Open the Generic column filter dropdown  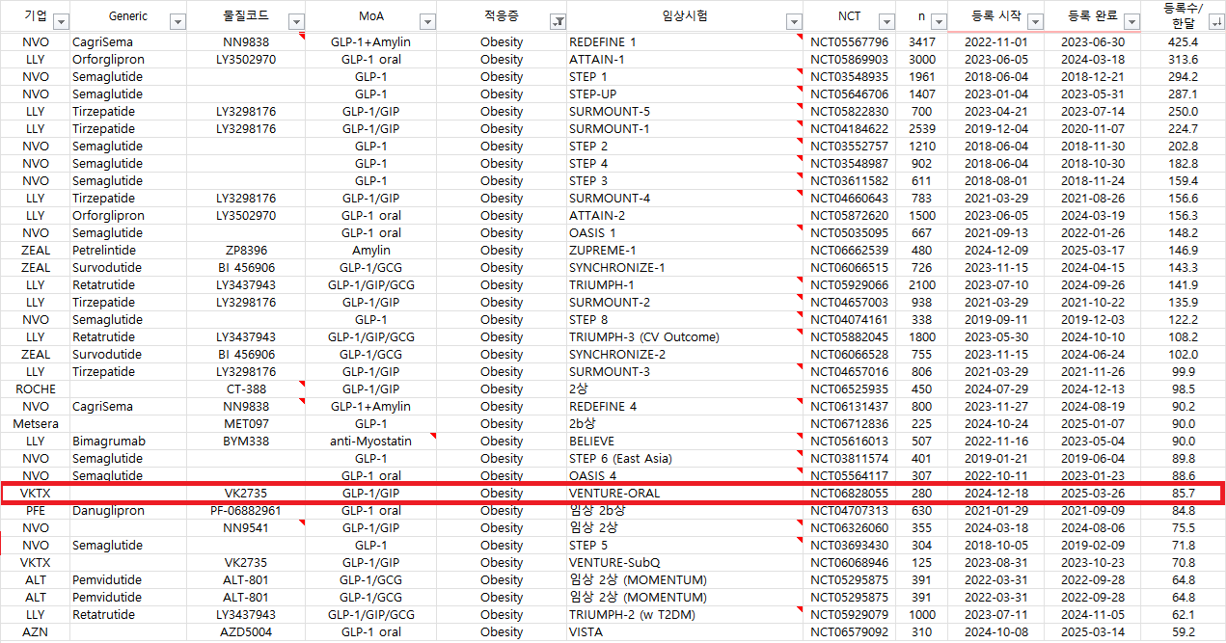coord(177,22)
